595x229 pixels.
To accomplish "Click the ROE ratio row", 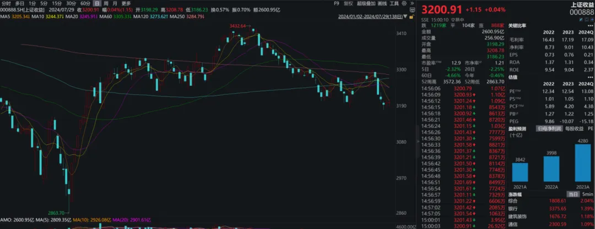I will 551,69.
